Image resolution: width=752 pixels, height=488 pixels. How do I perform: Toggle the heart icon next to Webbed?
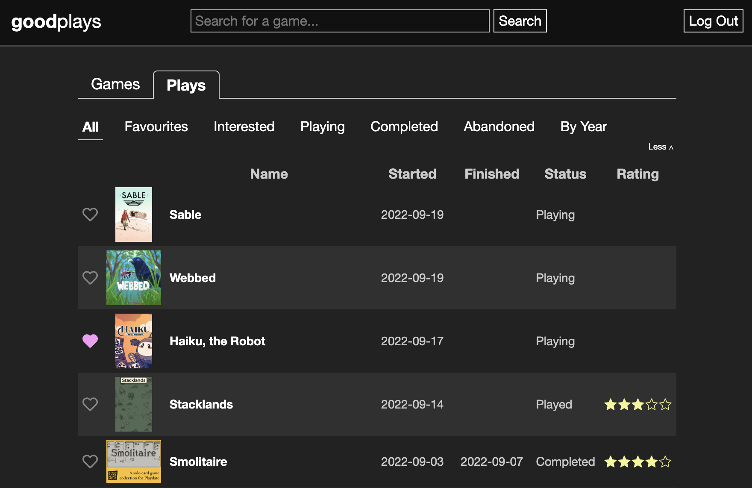90,278
